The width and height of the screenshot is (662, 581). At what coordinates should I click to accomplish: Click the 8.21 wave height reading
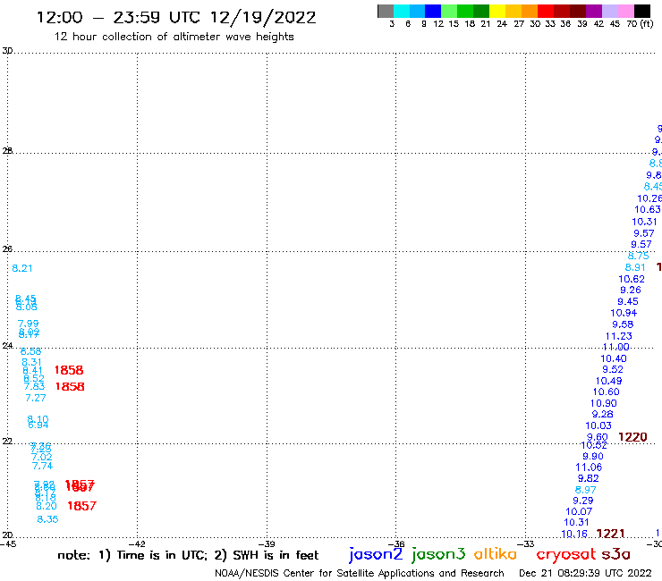(x=22, y=268)
